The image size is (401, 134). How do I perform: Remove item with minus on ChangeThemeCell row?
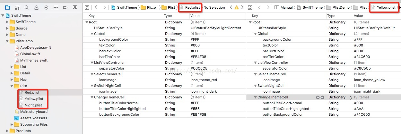tap(322, 97)
